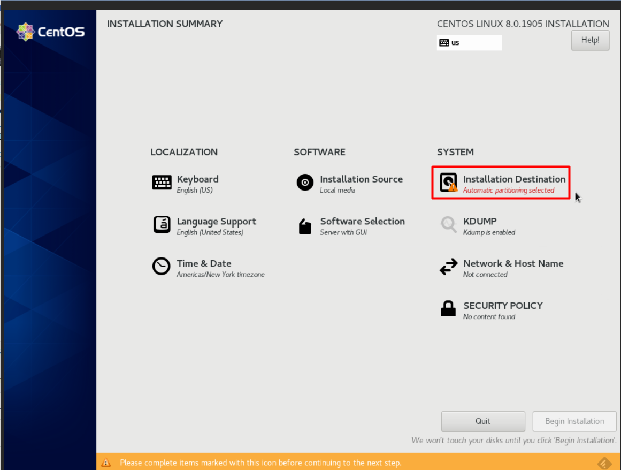Click 'Americas/New York timezone' text
The width and height of the screenshot is (621, 470).
pos(220,275)
